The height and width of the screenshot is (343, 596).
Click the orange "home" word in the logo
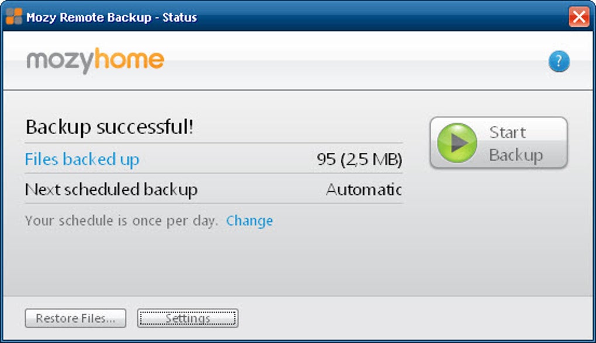pyautogui.click(x=129, y=60)
